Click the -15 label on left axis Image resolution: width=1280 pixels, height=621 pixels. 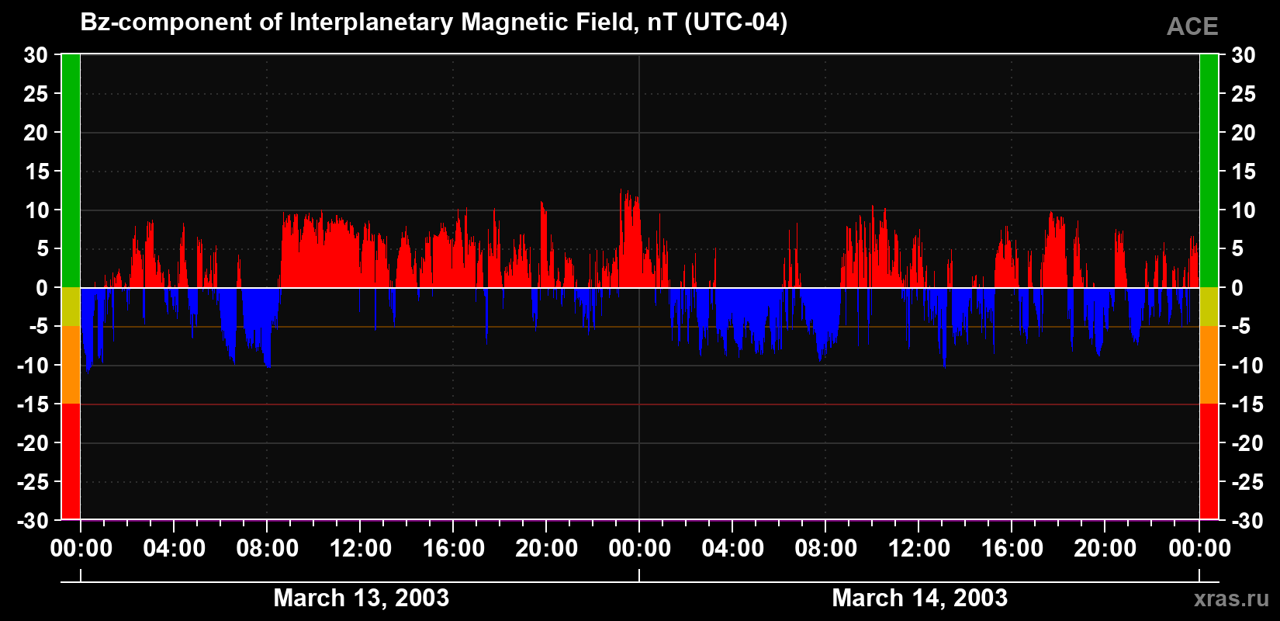pyautogui.click(x=33, y=404)
